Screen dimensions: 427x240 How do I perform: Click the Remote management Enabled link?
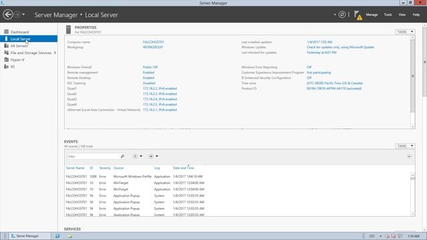(148, 73)
